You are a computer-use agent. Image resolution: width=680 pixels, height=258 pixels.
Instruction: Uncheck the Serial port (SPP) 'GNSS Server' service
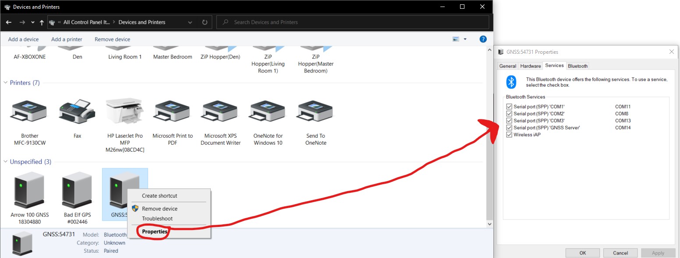(509, 127)
